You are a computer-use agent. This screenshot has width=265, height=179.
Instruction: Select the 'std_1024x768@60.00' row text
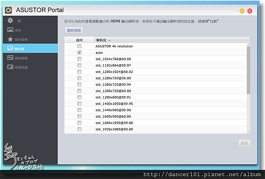coord(113,59)
